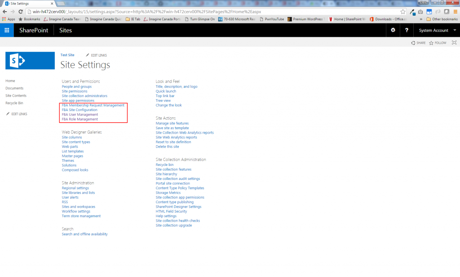Open FBA User Management link

(80, 115)
